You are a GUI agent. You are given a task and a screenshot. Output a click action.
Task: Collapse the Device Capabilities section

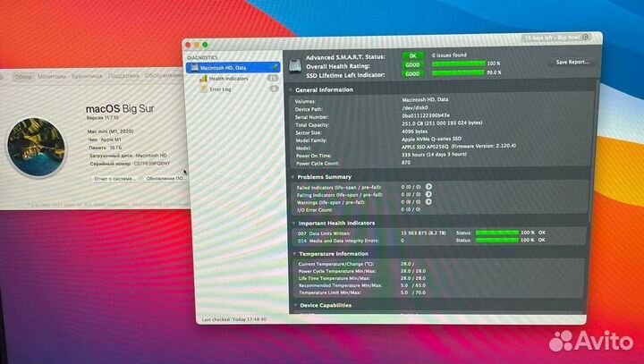(295, 305)
